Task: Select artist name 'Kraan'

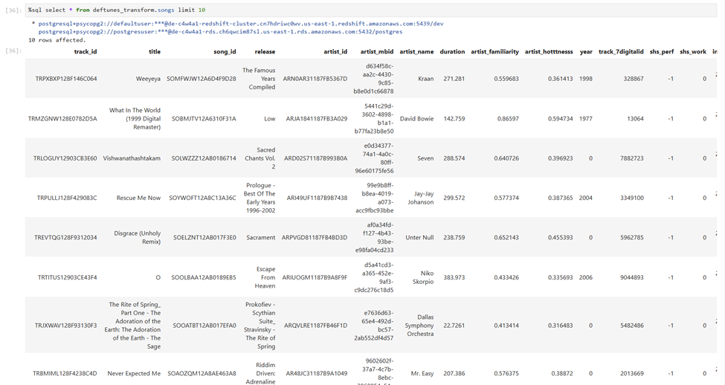Action: coord(426,79)
